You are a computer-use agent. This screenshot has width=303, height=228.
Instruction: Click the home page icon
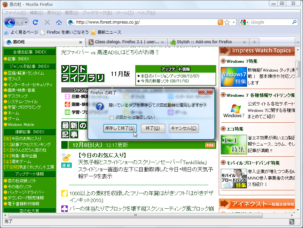tap(58, 23)
